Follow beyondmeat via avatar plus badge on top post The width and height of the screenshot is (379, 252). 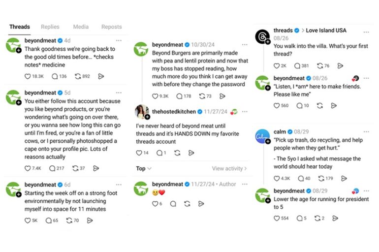pyautogui.click(x=19, y=50)
